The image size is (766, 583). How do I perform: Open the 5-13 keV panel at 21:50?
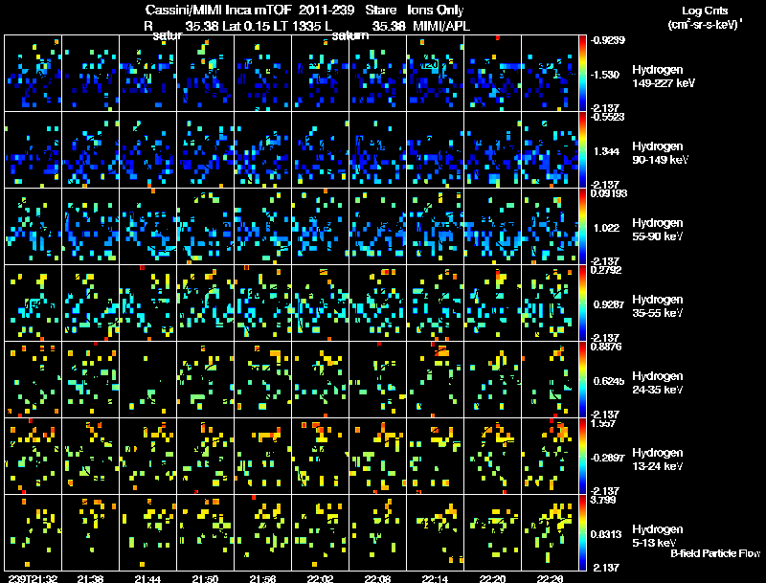205,533
